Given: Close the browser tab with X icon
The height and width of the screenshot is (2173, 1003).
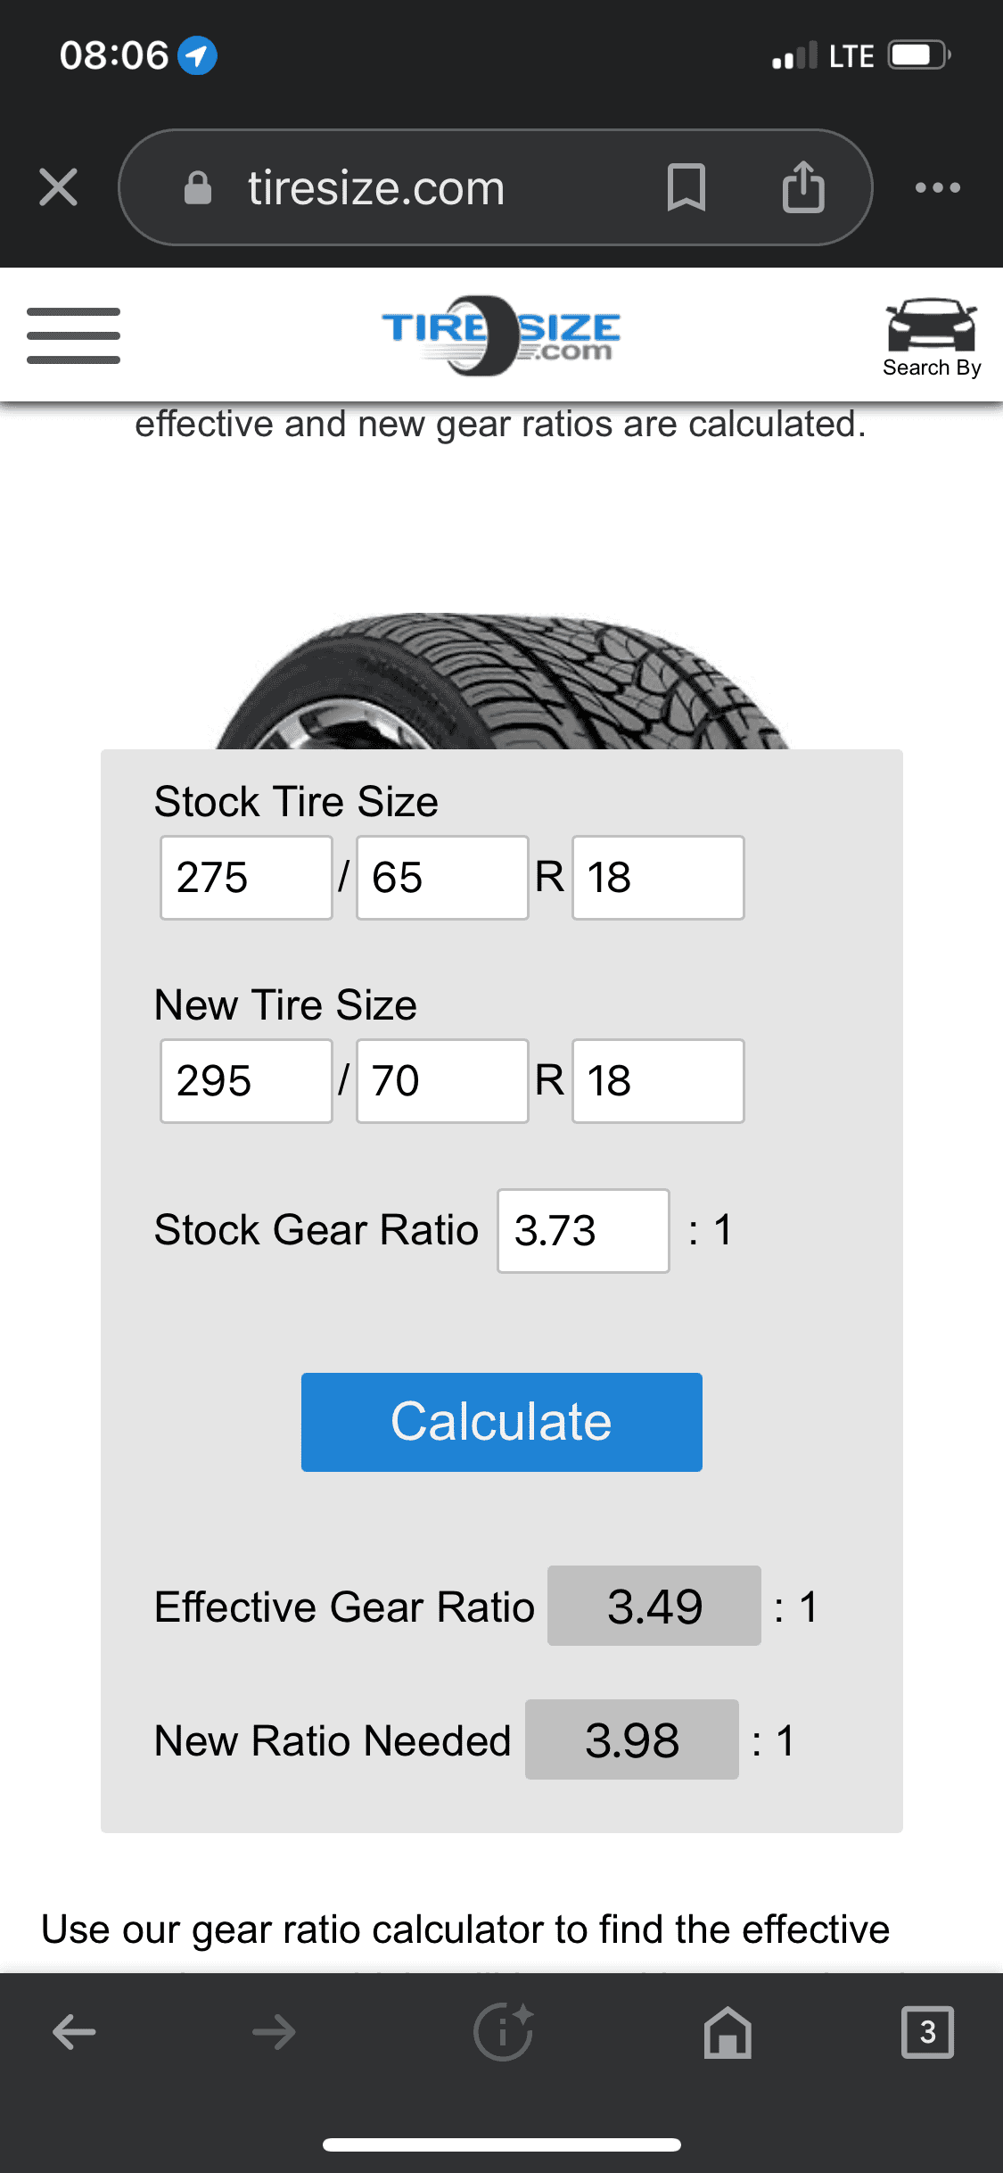Looking at the screenshot, I should coord(59,187).
